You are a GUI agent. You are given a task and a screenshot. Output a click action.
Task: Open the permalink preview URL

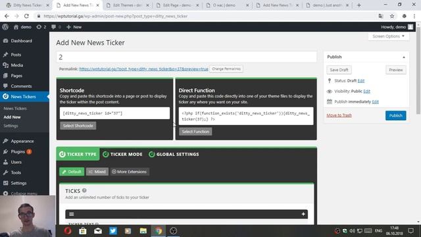point(143,69)
